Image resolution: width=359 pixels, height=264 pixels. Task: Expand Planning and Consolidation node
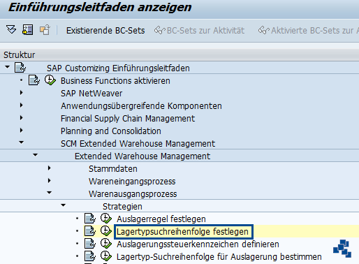point(22,131)
